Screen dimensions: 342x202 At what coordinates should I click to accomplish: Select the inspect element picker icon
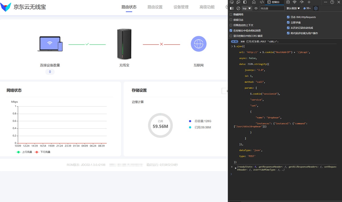click(232, 2)
